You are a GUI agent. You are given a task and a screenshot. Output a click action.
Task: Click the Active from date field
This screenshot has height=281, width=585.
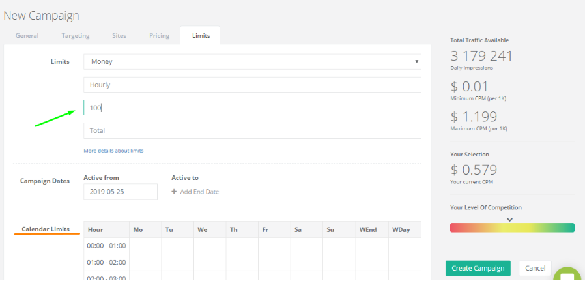point(121,192)
